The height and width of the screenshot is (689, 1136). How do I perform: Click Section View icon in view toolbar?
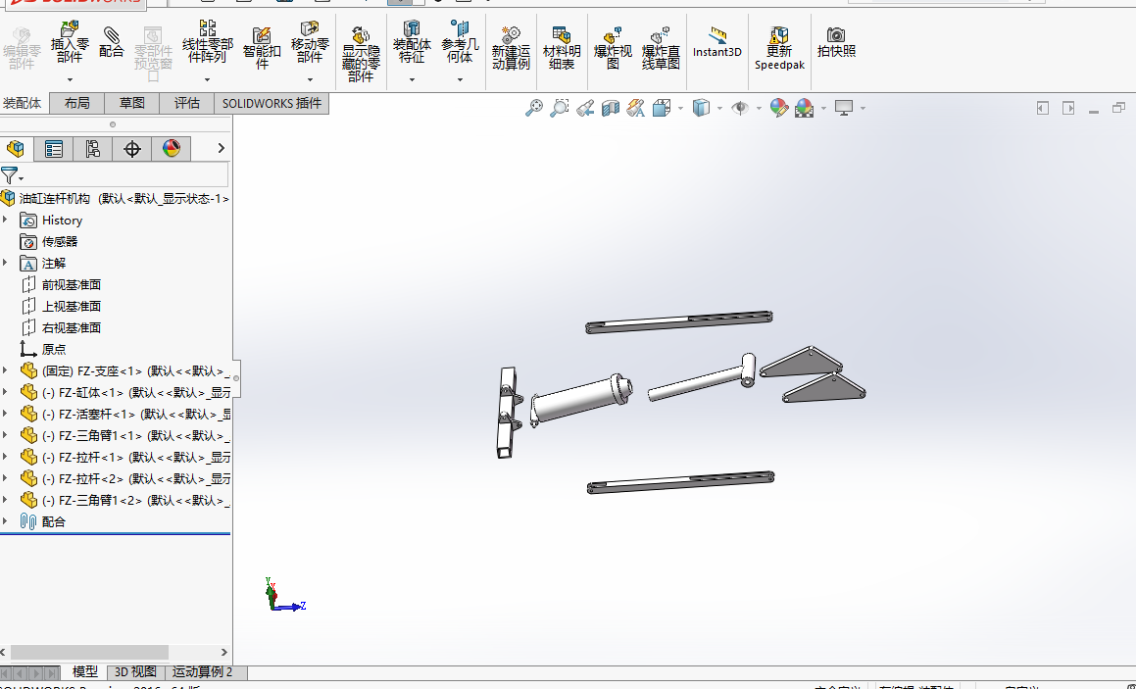coord(611,108)
